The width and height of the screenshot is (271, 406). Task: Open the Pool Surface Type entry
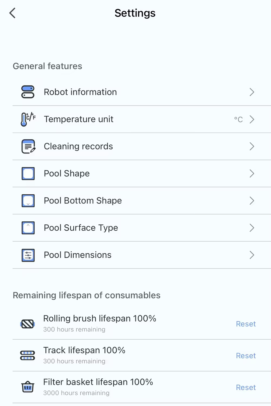click(81, 228)
